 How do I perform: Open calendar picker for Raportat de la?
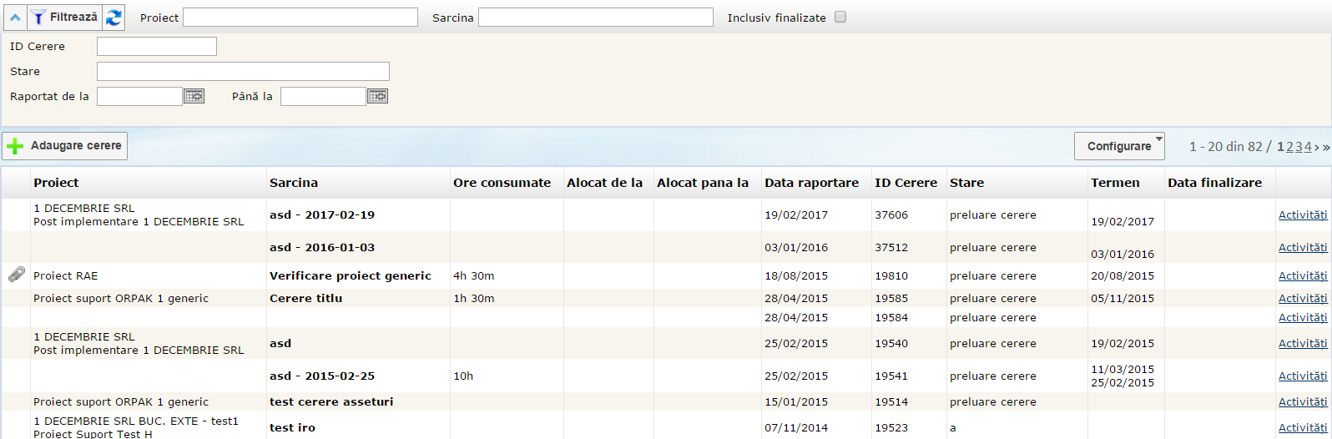click(x=194, y=97)
